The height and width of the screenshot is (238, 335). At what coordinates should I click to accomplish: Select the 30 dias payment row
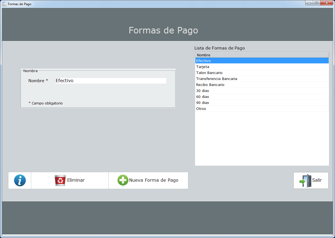pyautogui.click(x=262, y=91)
